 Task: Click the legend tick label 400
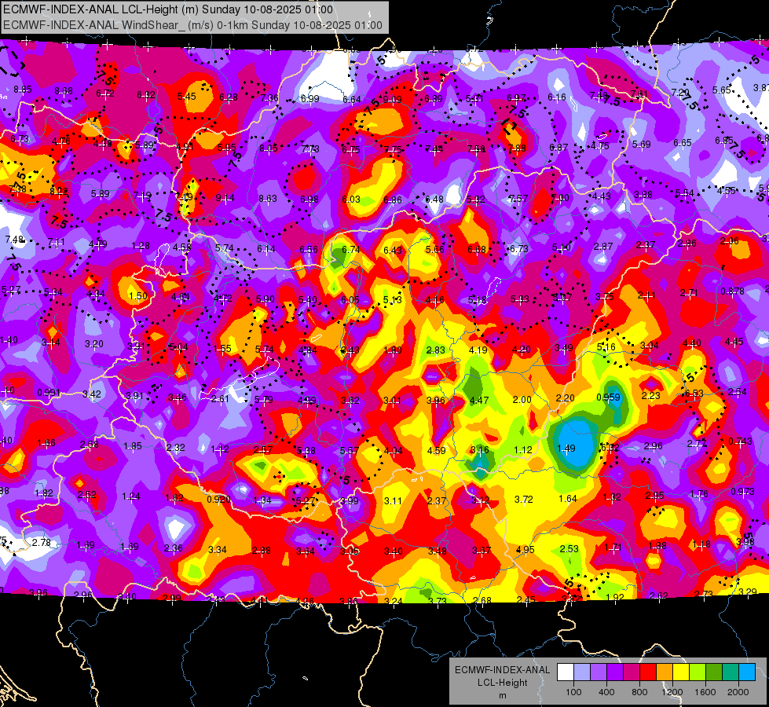coord(606,692)
